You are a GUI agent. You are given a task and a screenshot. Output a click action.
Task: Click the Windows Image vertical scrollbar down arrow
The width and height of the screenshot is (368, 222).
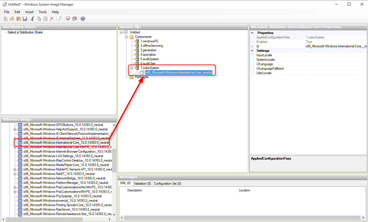114,215
